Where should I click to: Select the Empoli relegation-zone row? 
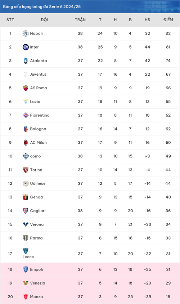click(90, 269)
